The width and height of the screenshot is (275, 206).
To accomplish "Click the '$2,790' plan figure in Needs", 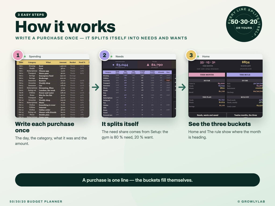I will click(157, 65).
